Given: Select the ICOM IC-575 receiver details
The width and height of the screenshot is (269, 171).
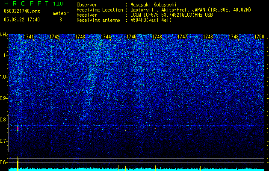Looking at the screenshot, I should pos(171,15).
